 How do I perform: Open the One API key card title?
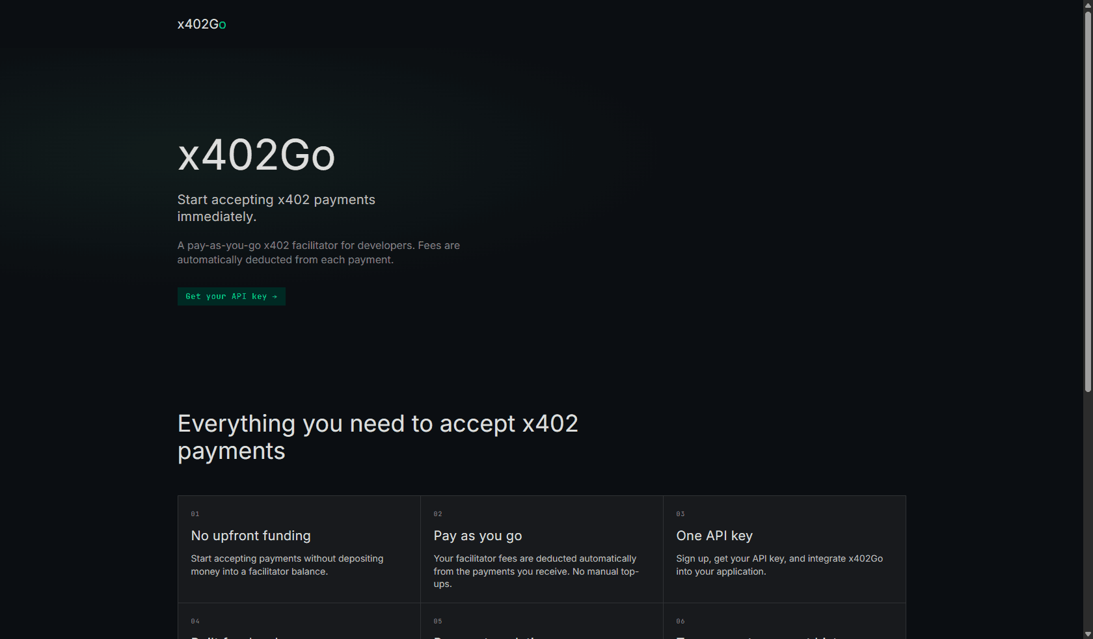(x=714, y=536)
